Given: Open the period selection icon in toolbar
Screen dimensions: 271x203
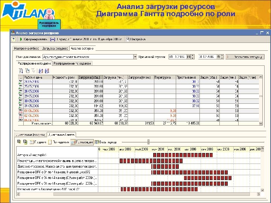Looking at the screenshot, I should pos(53,39).
